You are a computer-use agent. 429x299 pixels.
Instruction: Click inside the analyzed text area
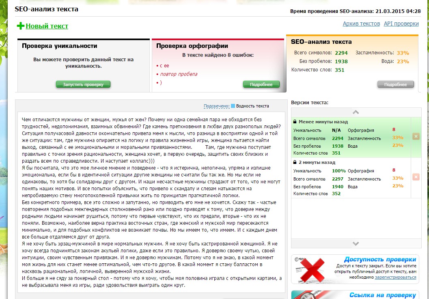[x=151, y=202]
